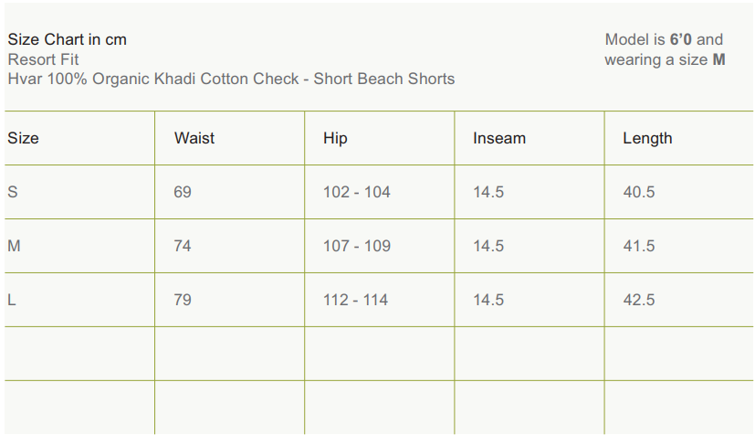Click the "Model is 6'0" note

click(664, 39)
